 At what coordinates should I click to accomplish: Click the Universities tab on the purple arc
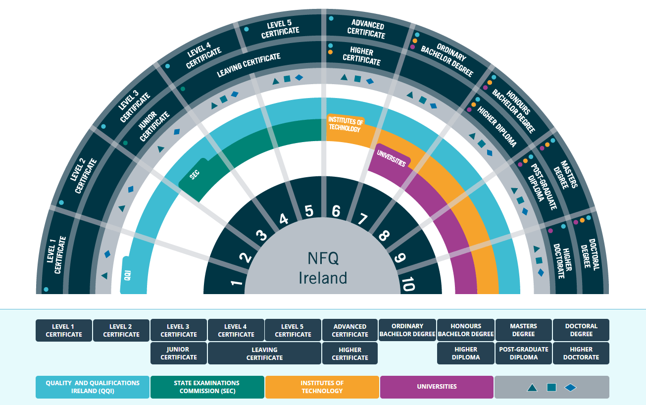pos(391,157)
